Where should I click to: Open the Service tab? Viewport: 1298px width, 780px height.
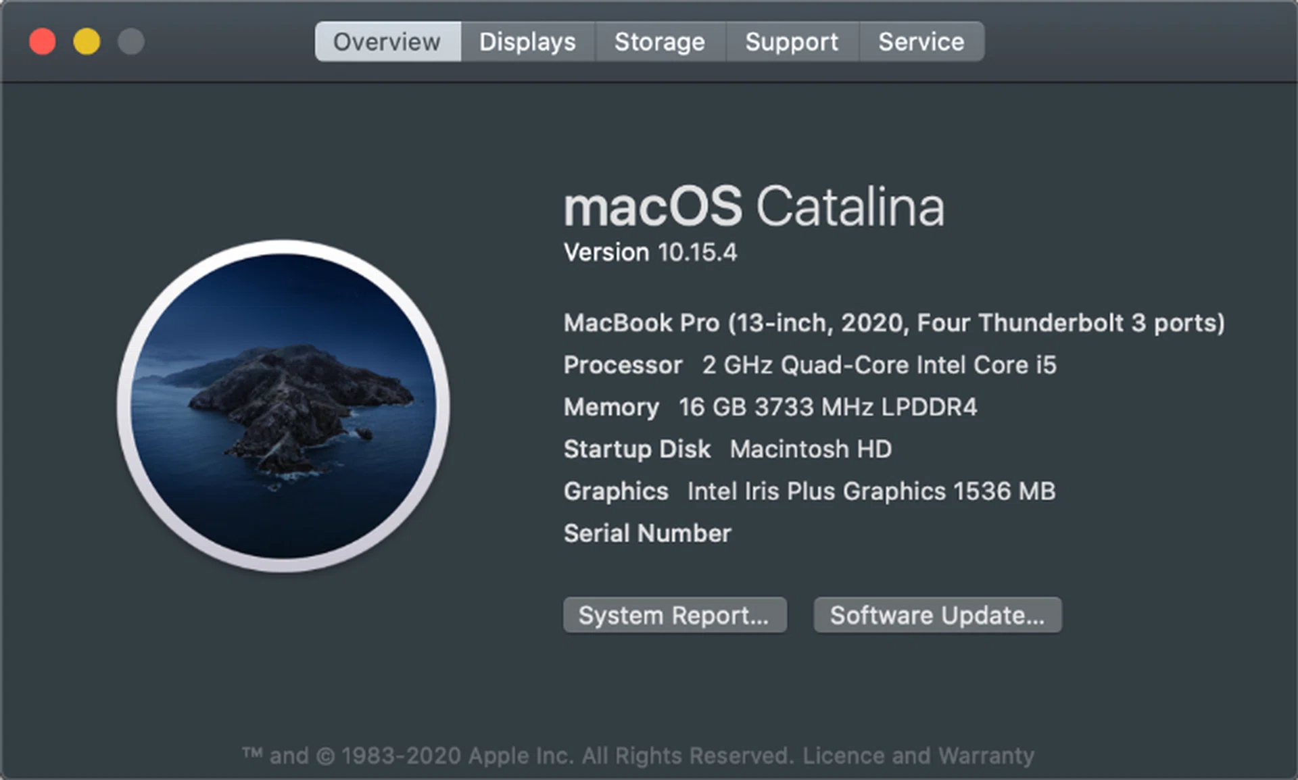pyautogui.click(x=921, y=41)
